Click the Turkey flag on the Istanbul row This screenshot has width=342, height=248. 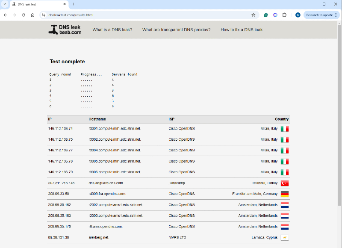pos(285,183)
